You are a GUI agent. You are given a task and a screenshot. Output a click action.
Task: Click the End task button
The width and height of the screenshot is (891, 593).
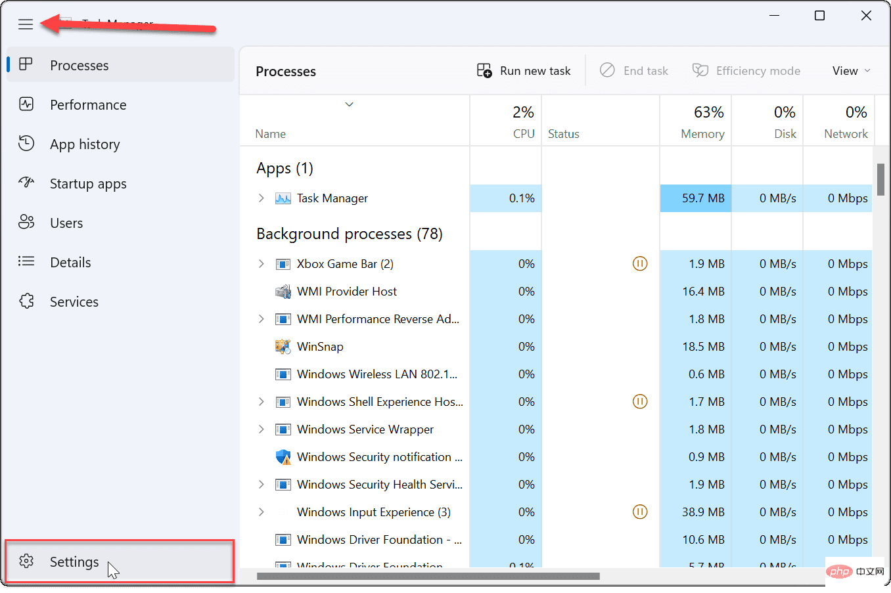click(634, 70)
